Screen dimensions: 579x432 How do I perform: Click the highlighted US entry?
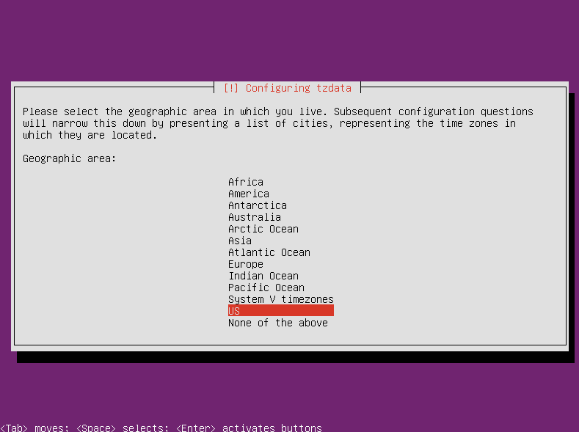(280, 311)
